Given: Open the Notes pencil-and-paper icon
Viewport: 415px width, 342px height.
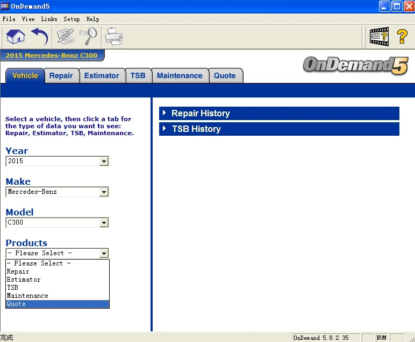Looking at the screenshot, I should pos(66,36).
